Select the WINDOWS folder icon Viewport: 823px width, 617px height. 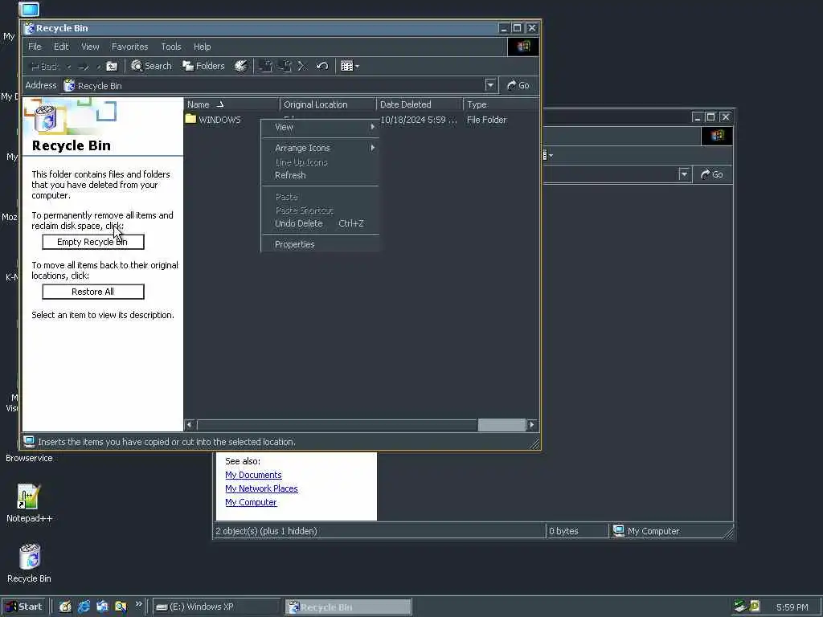190,119
